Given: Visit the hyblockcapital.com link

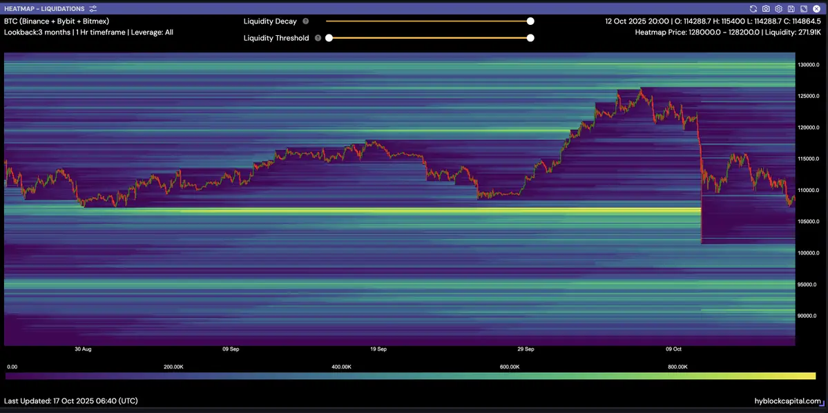Looking at the screenshot, I should 789,401.
